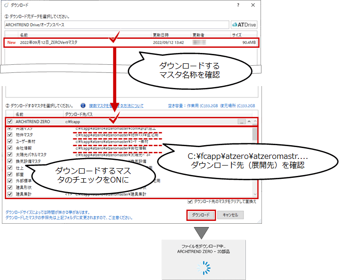Close the ダウンロード dialog
Screen dimensions: 339x280
pos(253,5)
